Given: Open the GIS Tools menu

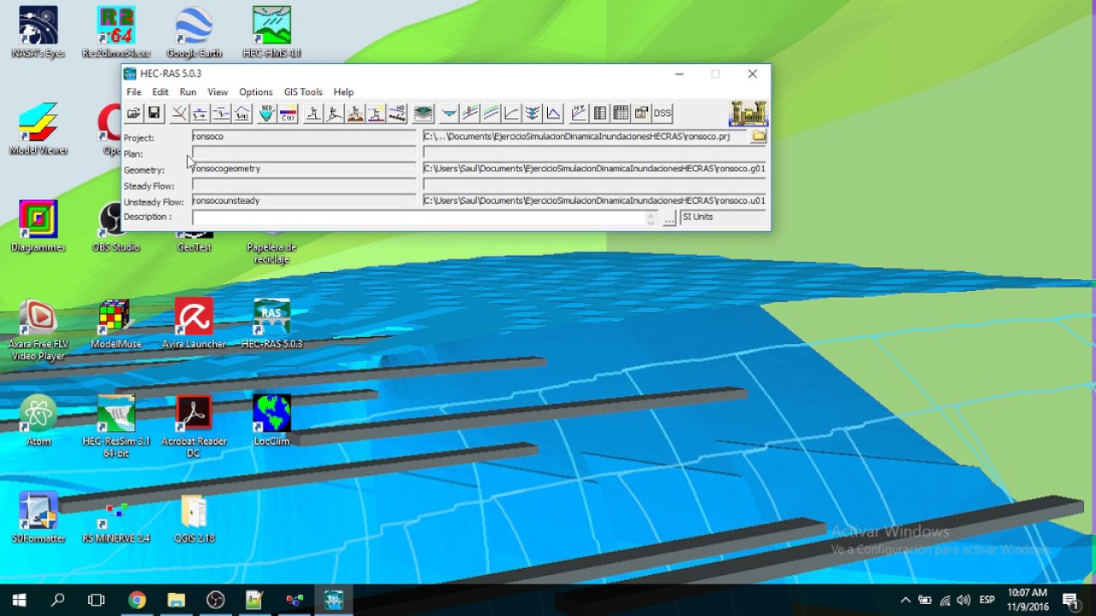Looking at the screenshot, I should (303, 92).
